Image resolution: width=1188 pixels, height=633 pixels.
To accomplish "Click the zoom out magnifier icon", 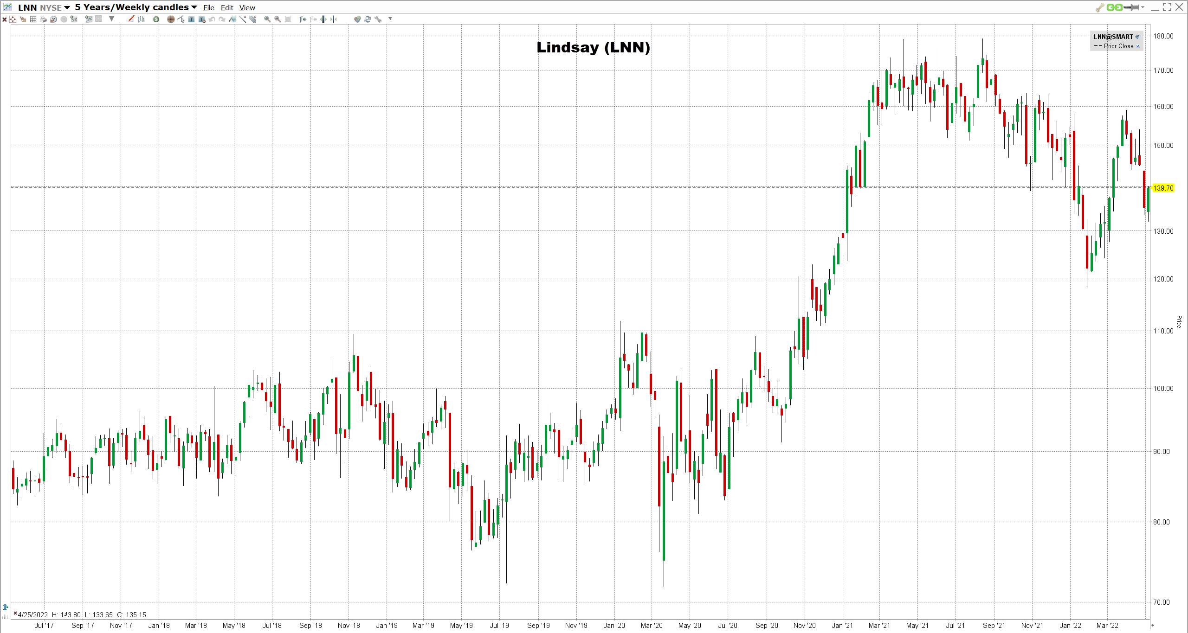I will 278,19.
